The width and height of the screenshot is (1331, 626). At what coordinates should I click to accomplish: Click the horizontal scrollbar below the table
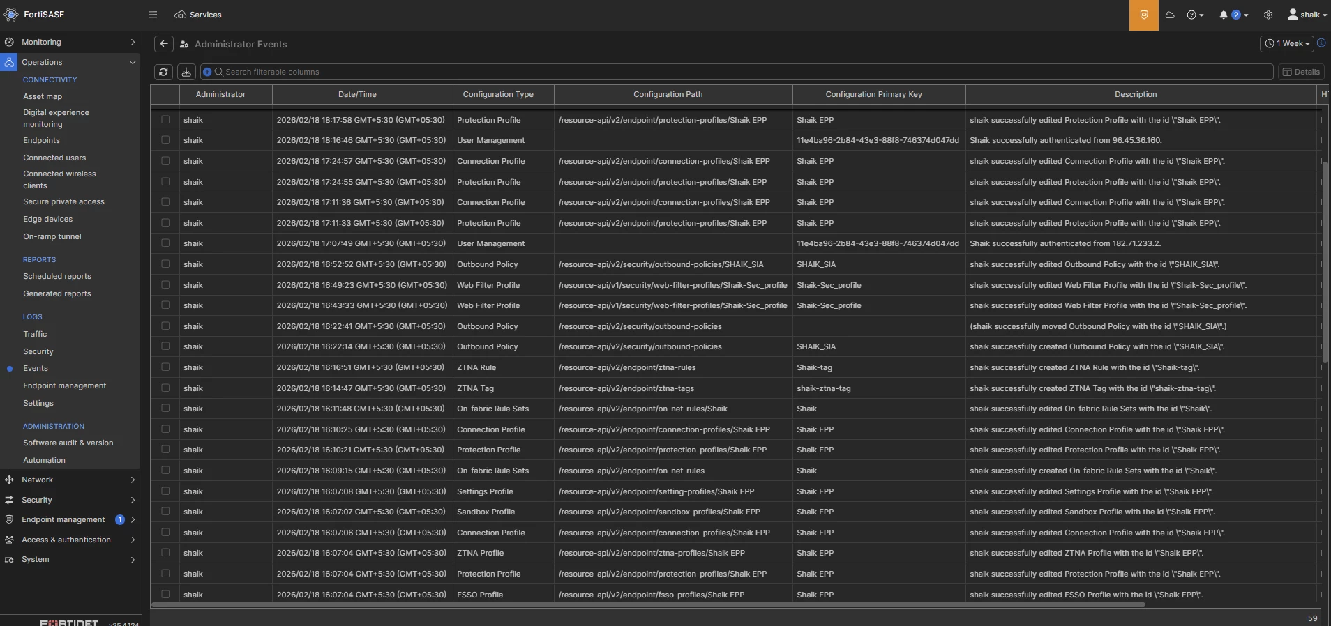click(x=648, y=605)
